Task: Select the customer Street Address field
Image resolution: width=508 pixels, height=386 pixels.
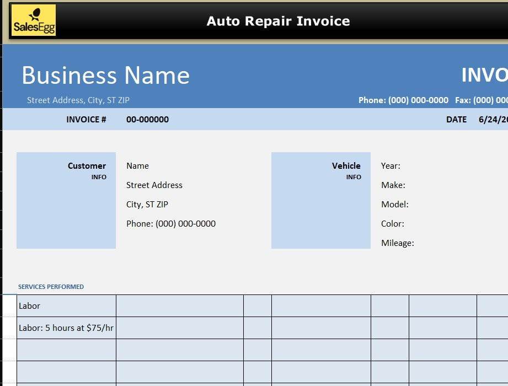Action: point(154,185)
